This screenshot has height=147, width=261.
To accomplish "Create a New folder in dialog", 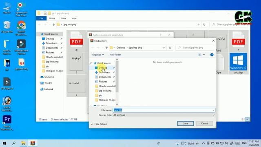I will click(115, 55).
